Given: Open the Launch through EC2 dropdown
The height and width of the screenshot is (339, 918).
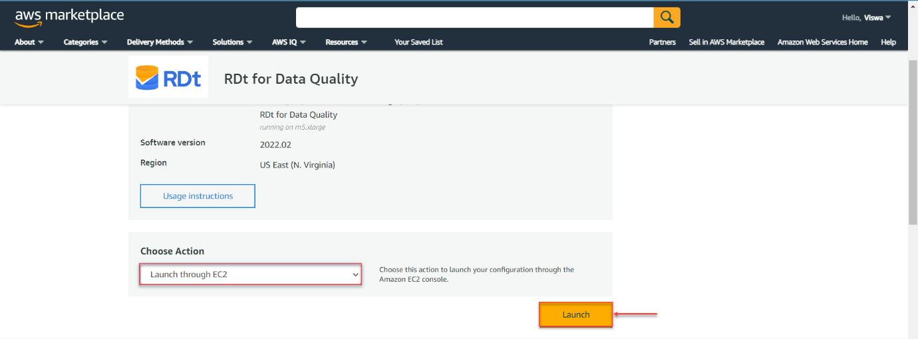Looking at the screenshot, I should [251, 274].
